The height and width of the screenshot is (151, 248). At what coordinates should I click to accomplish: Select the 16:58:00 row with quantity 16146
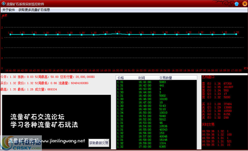pyautogui.click(x=157, y=140)
